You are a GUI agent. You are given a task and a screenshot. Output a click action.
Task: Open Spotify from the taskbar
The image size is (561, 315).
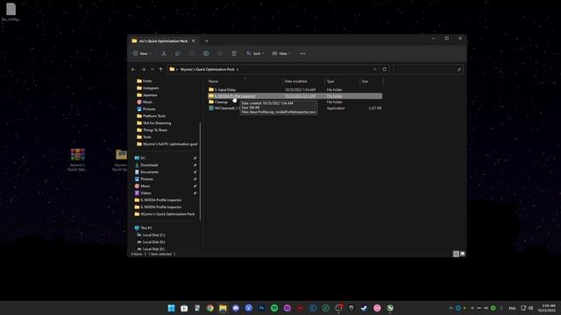[x=274, y=308]
